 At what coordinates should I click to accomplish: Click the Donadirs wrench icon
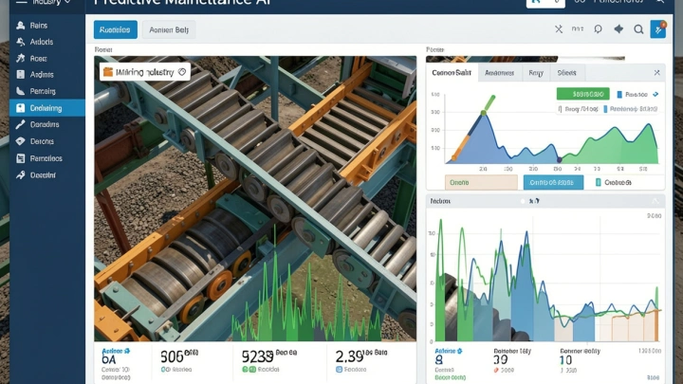point(21,124)
